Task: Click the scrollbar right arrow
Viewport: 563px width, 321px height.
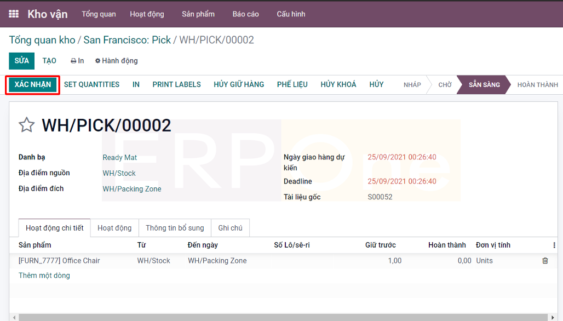Action: 553,317
